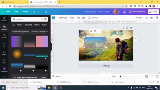The height and width of the screenshot is (90, 160).
Task: Click the blue image color swatch
Action: 53,18
